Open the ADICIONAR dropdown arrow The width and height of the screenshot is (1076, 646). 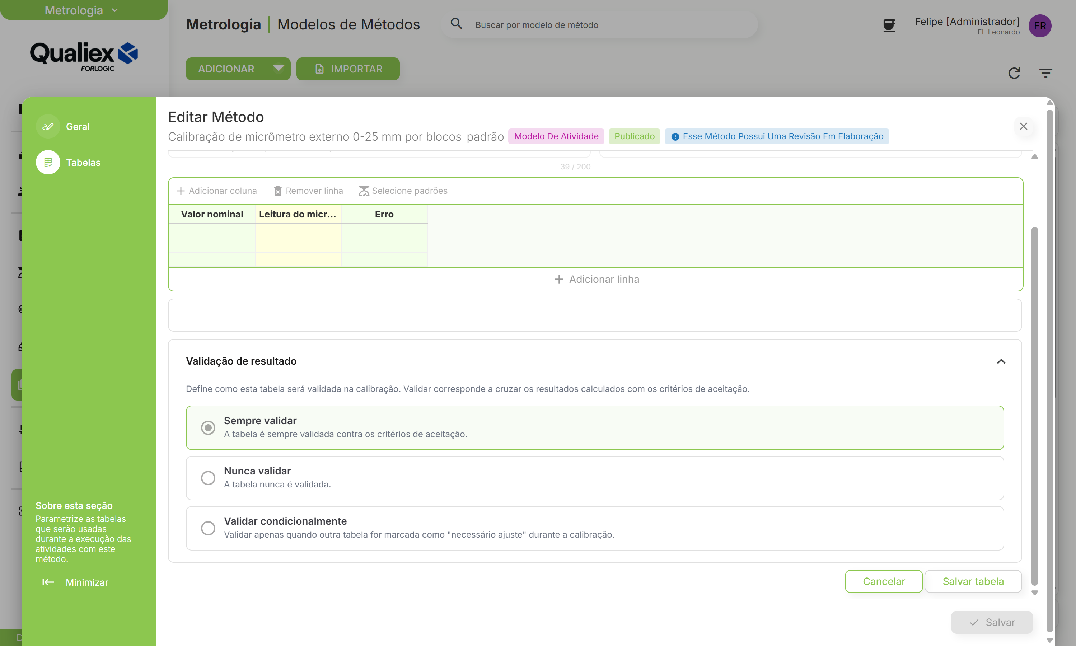pyautogui.click(x=279, y=68)
